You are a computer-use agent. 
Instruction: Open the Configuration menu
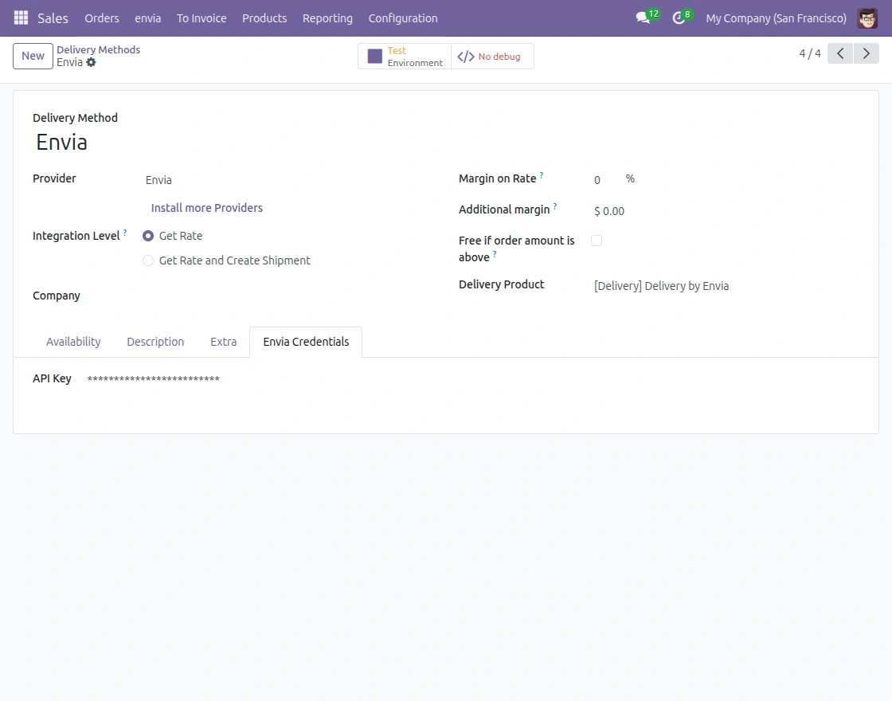[x=402, y=18]
